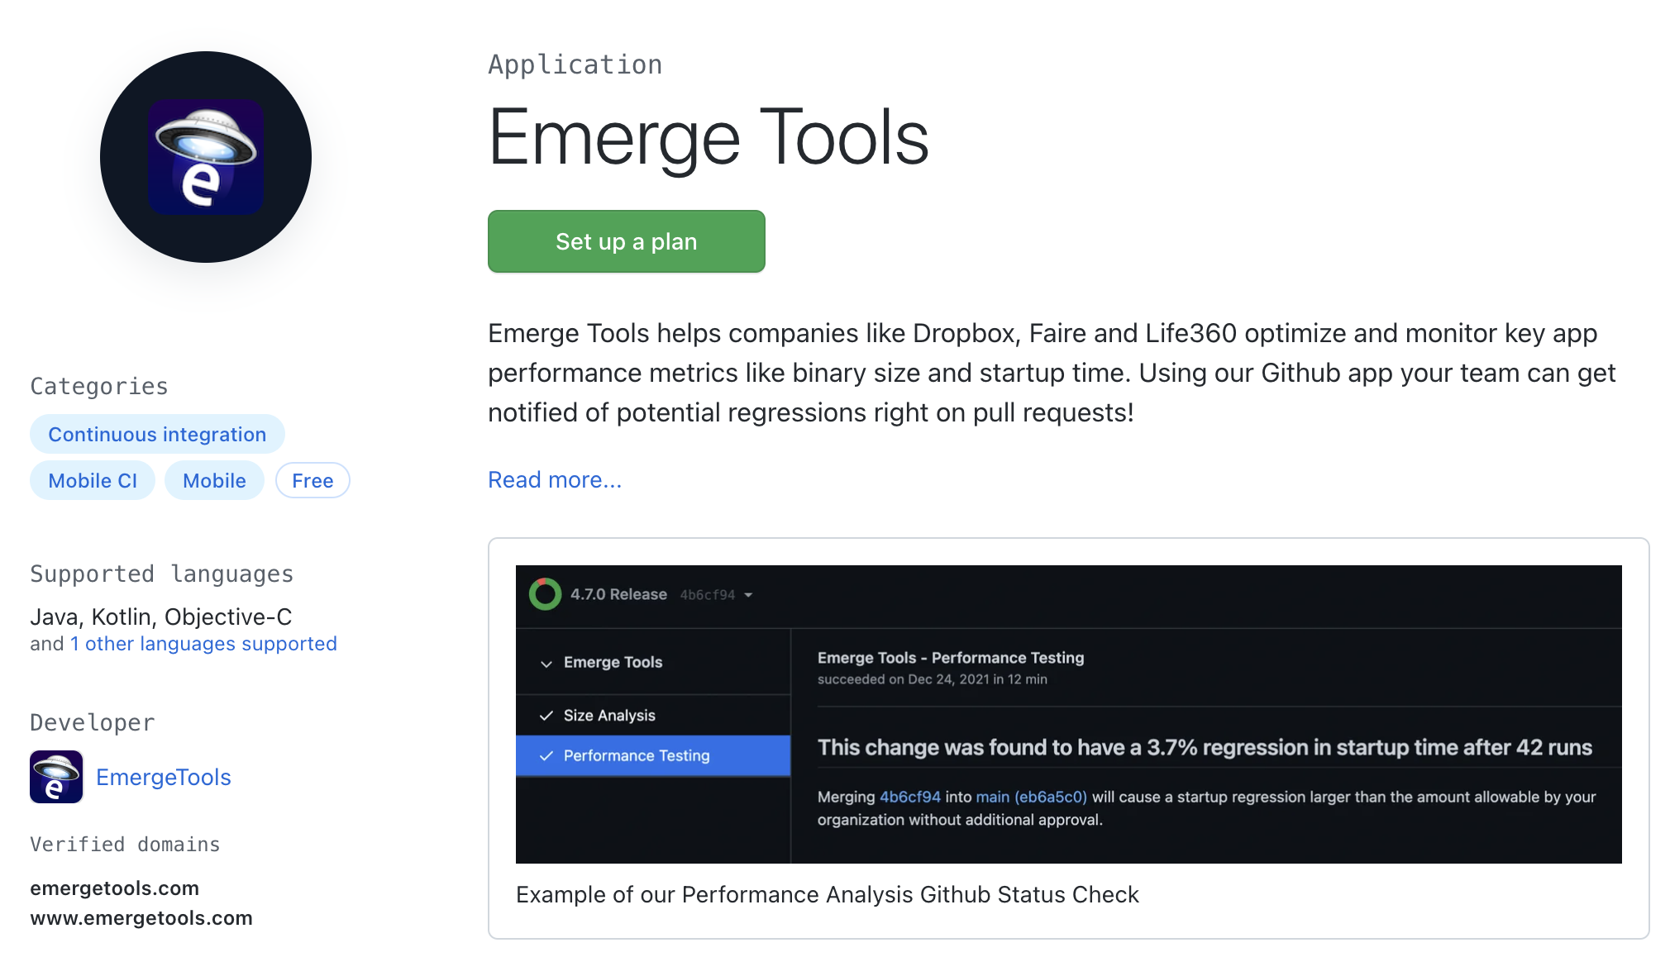Select the Size Analysis check item
This screenshot has width=1670, height=957.
point(609,716)
